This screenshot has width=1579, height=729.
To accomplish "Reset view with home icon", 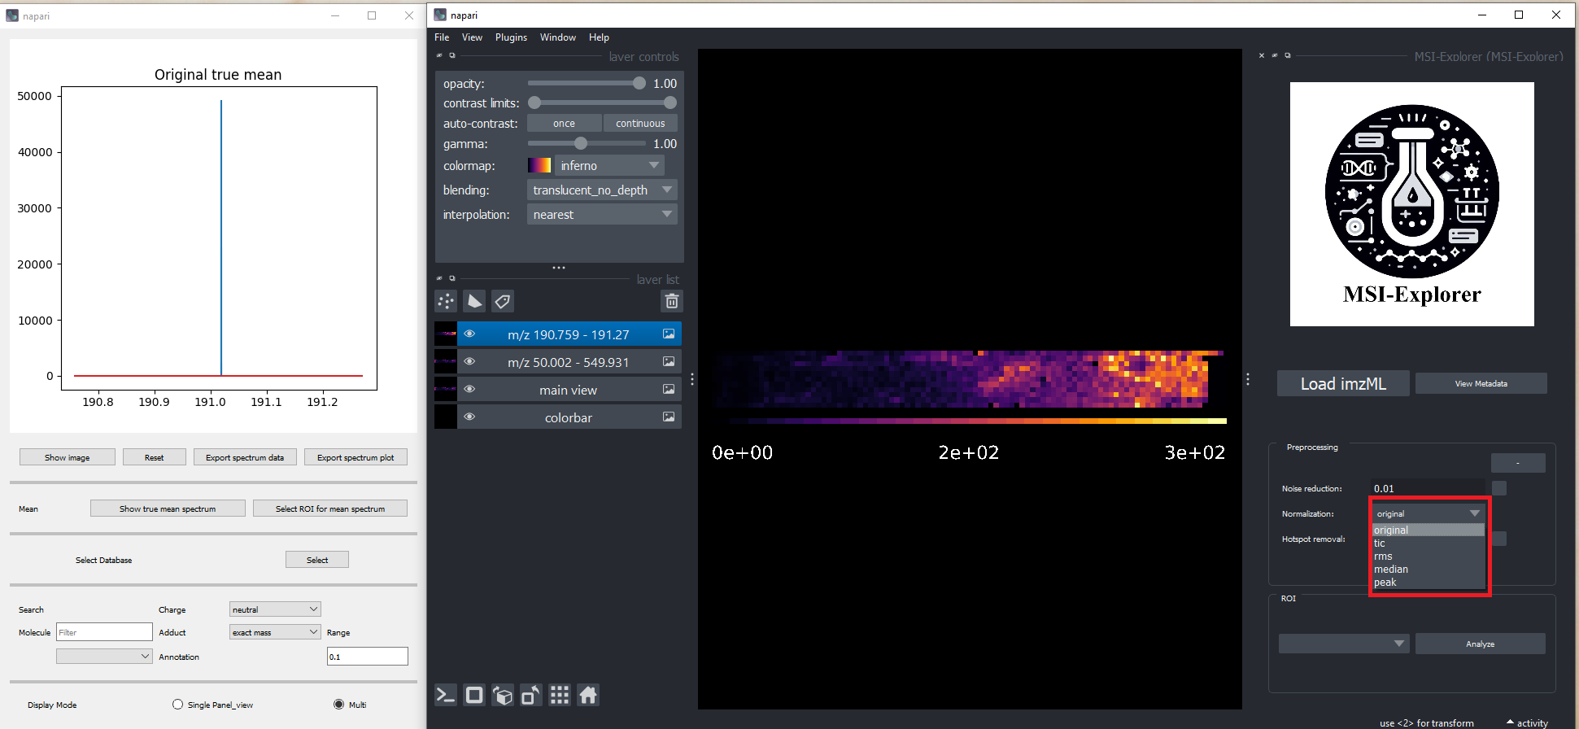I will (x=588, y=695).
